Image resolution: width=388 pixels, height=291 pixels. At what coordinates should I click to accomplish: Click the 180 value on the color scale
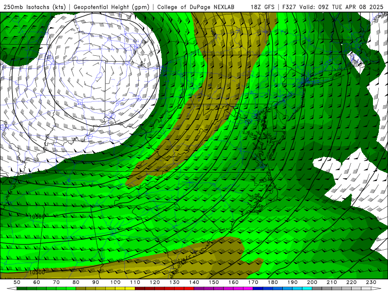pos(273,282)
